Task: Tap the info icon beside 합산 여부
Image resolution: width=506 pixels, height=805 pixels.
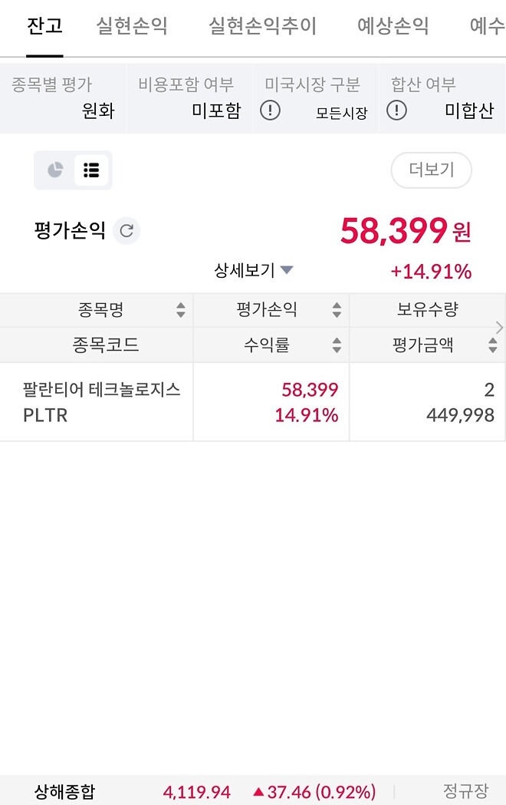Action: pyautogui.click(x=398, y=111)
